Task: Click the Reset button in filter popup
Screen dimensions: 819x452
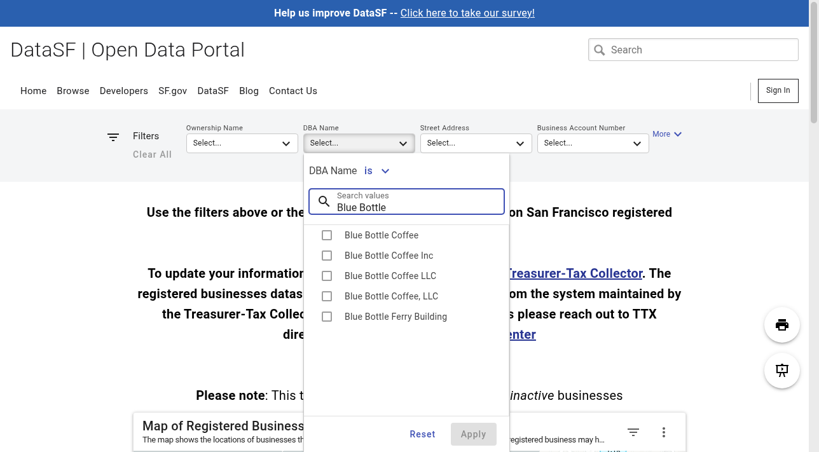Action: pyautogui.click(x=422, y=434)
